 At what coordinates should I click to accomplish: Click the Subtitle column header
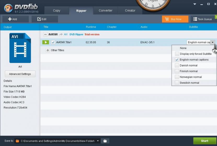tap(193, 27)
